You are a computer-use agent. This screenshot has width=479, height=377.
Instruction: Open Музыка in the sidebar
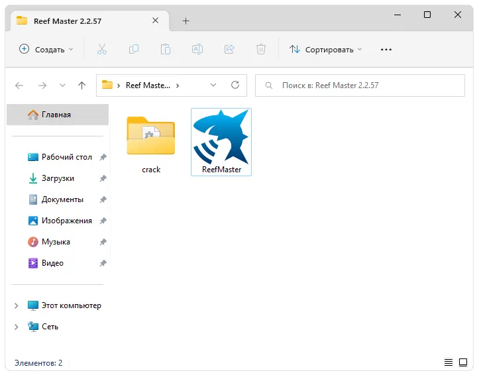(49, 242)
